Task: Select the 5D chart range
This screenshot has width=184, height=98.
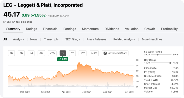Action: [x=21, y=53]
